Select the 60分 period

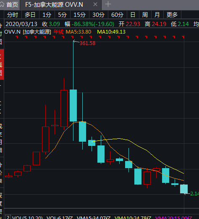pyautogui.click(x=117, y=15)
